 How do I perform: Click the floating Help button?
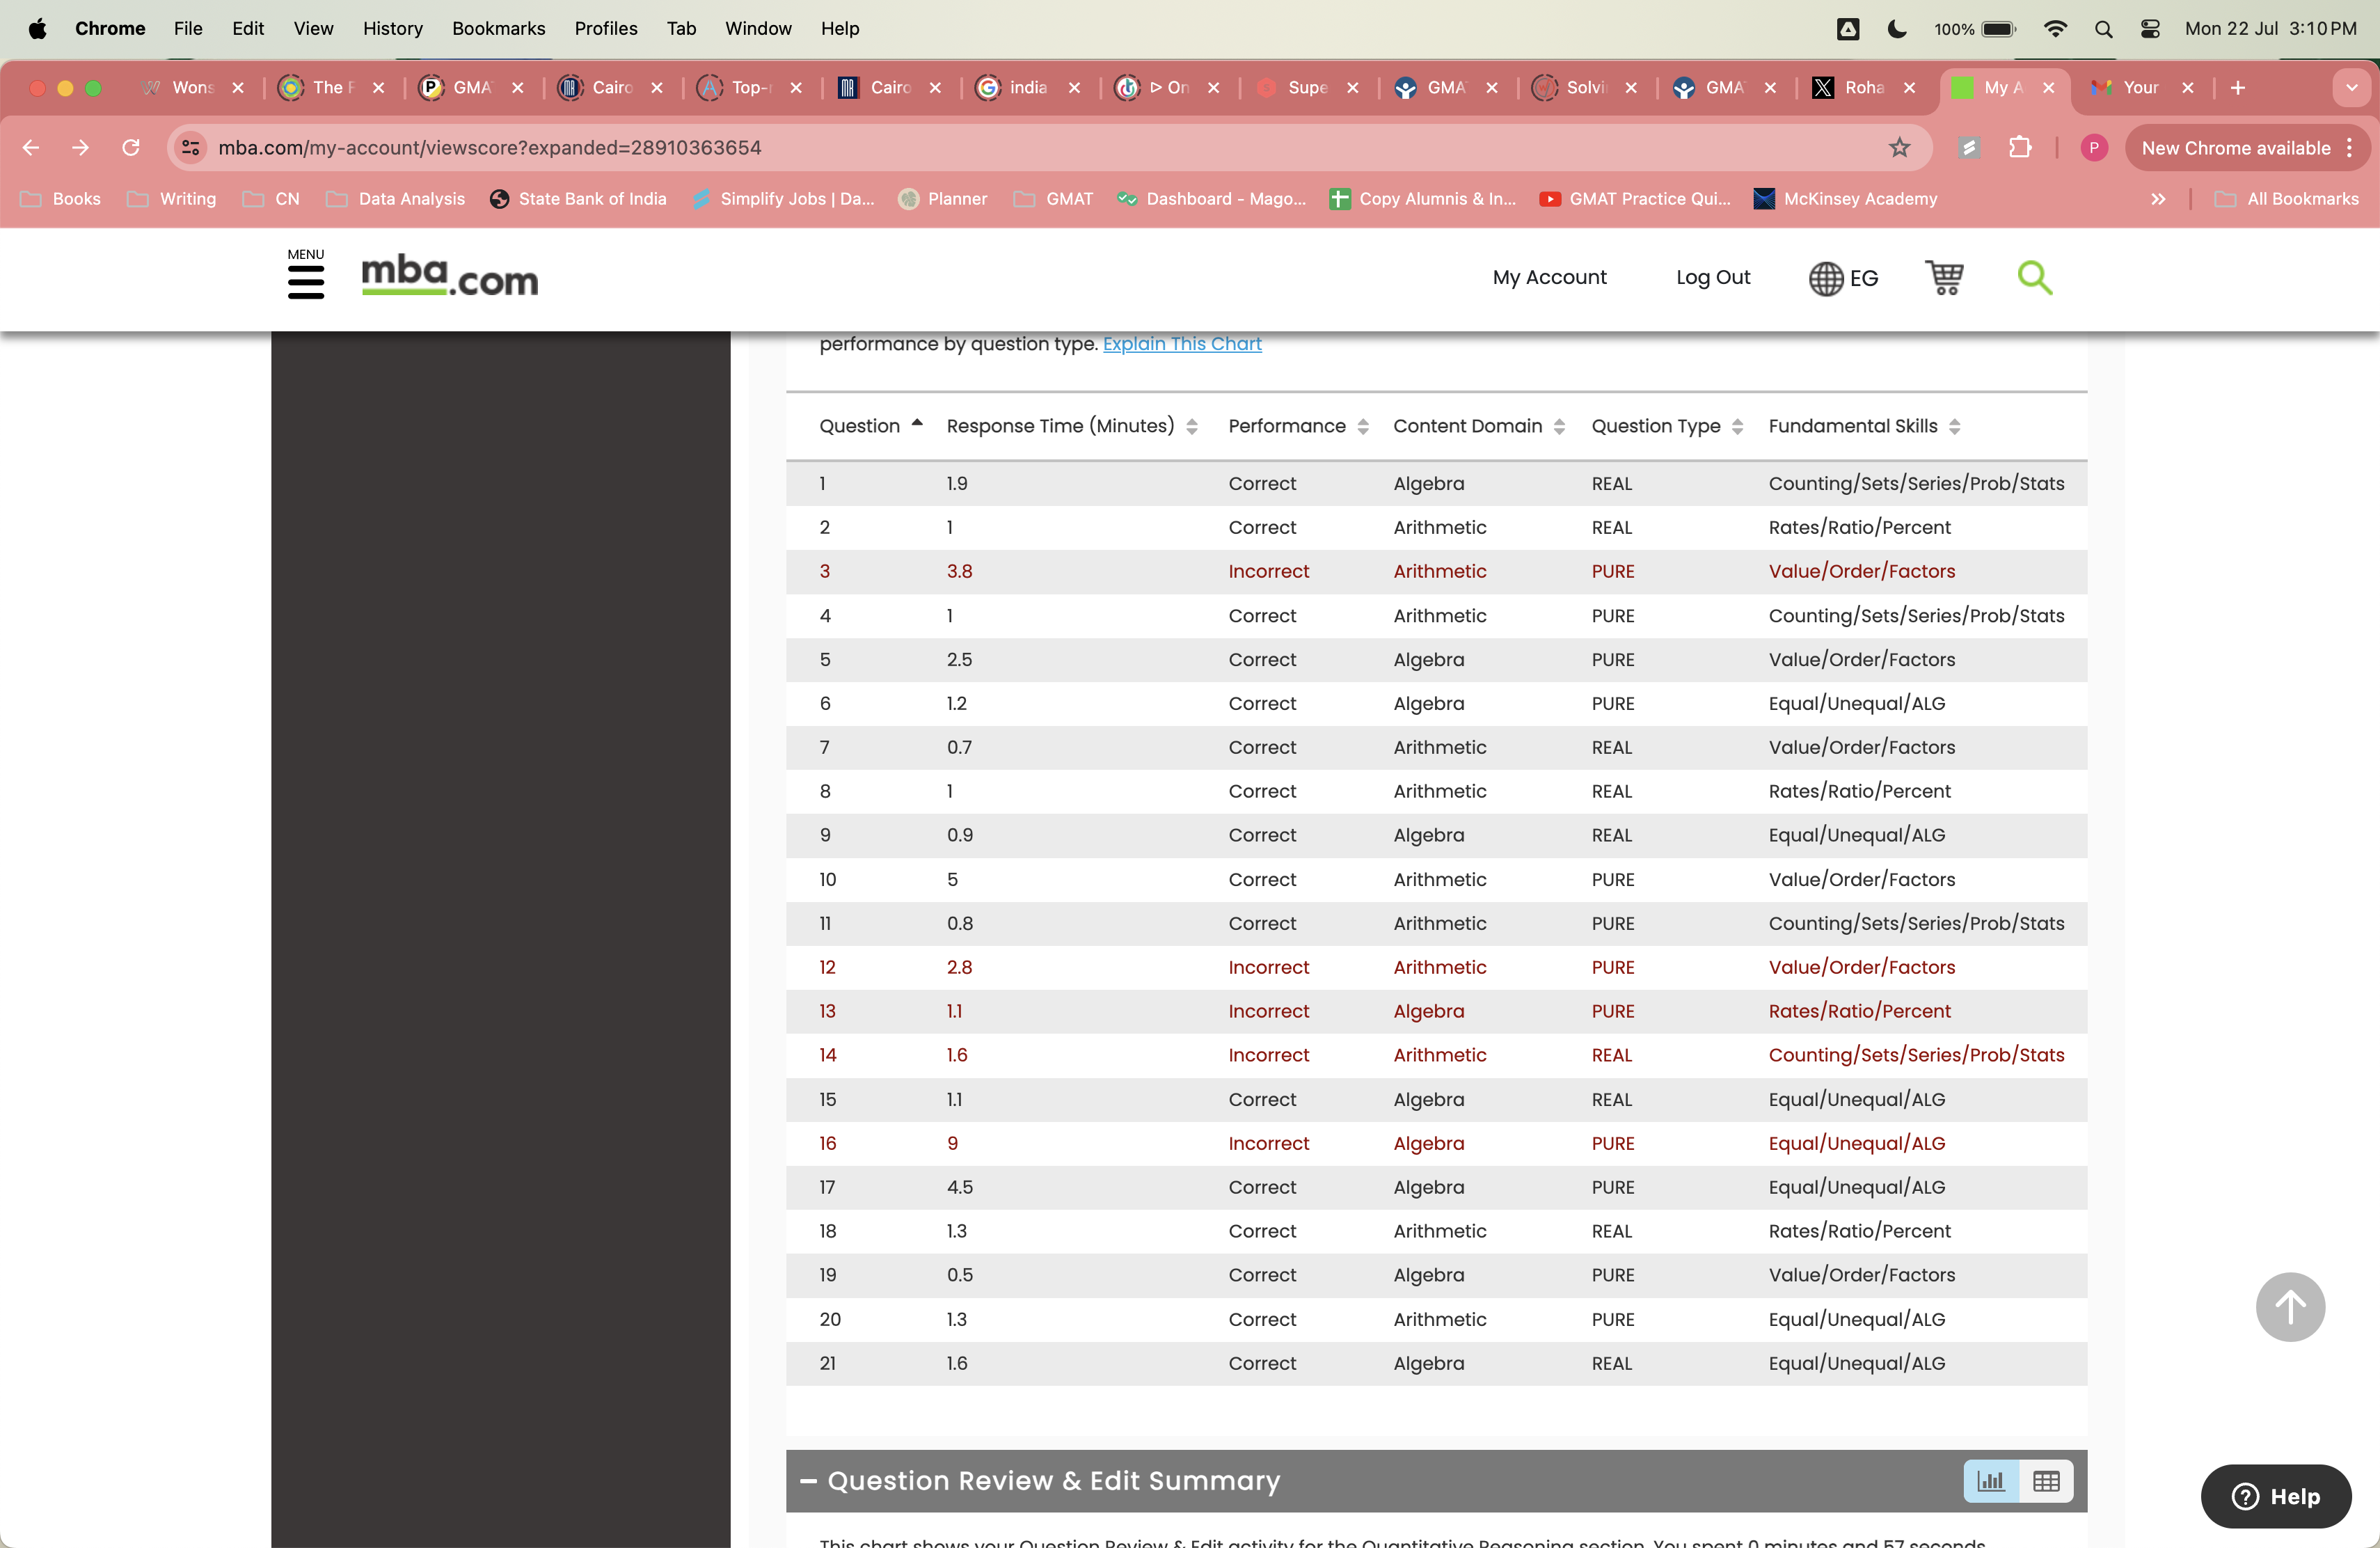(2275, 1496)
